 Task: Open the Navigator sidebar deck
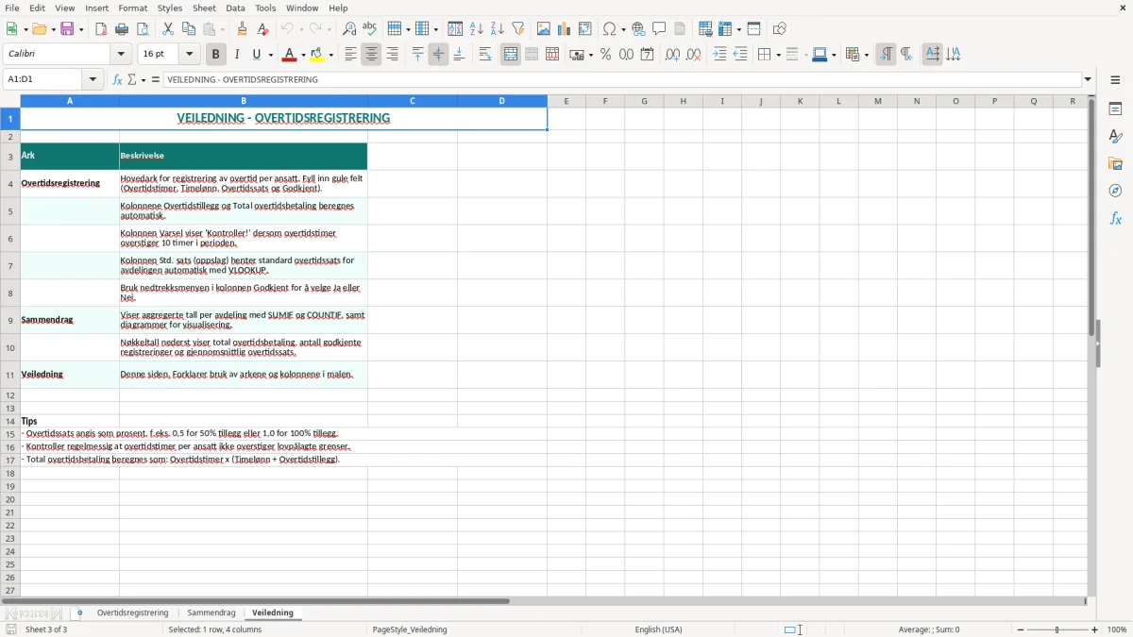coord(1115,192)
